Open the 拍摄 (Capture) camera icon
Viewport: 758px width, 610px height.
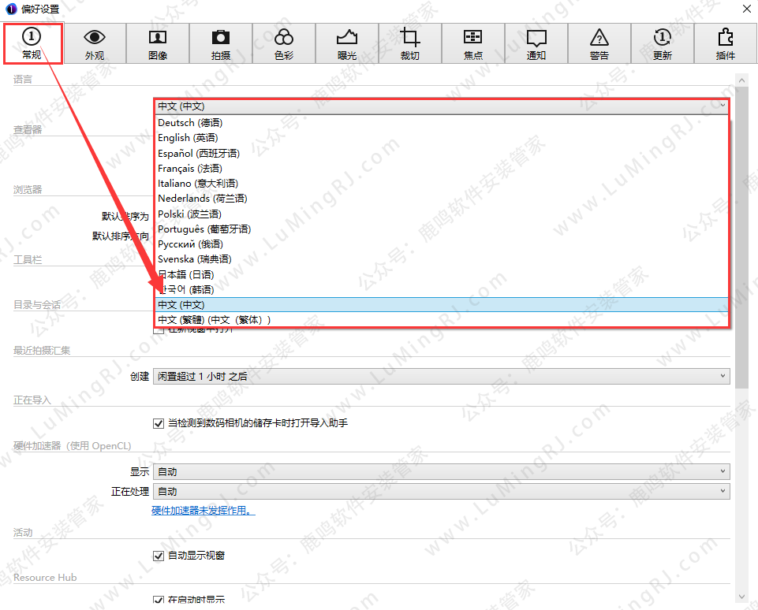click(x=221, y=43)
